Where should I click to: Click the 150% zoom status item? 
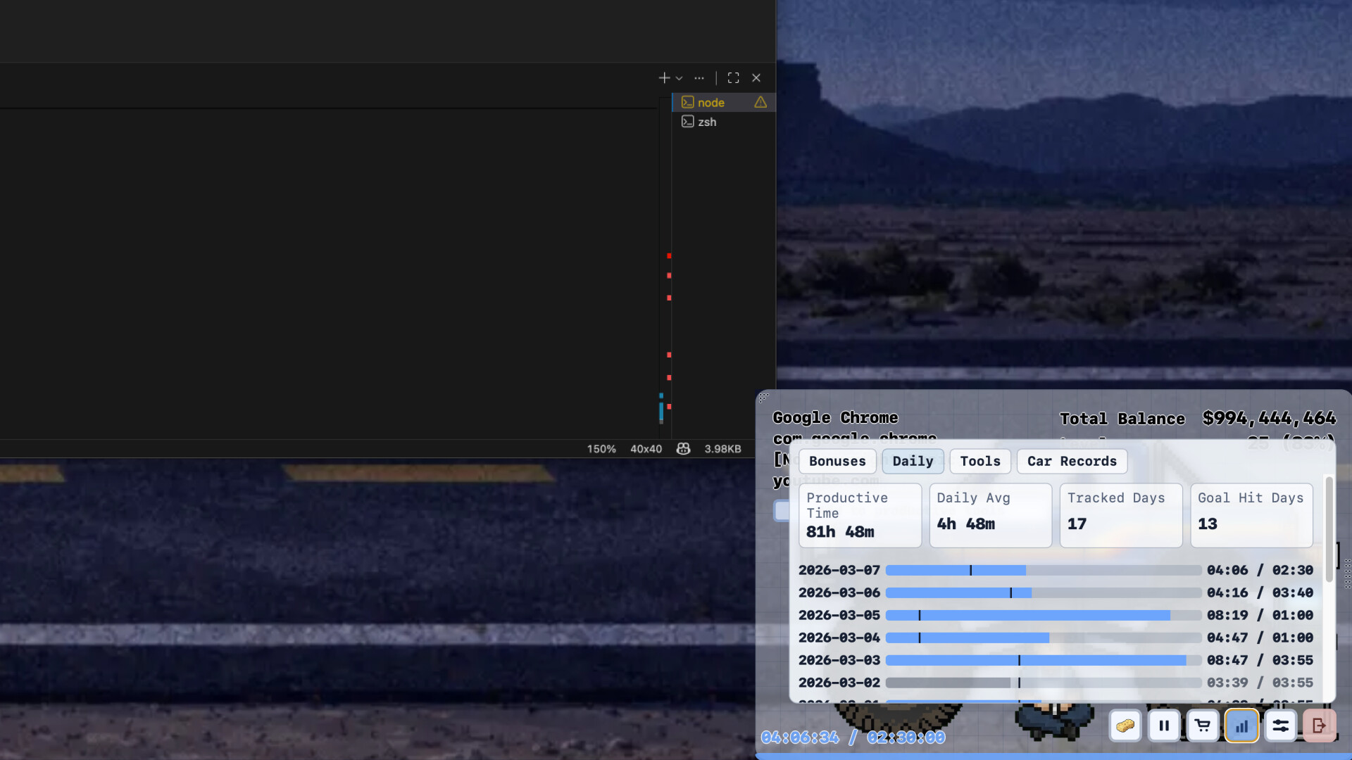point(601,449)
